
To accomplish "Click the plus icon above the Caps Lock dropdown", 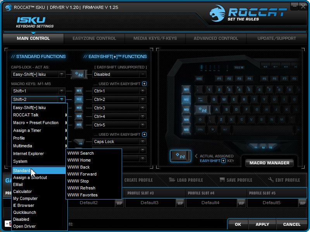I will coord(144,135).
